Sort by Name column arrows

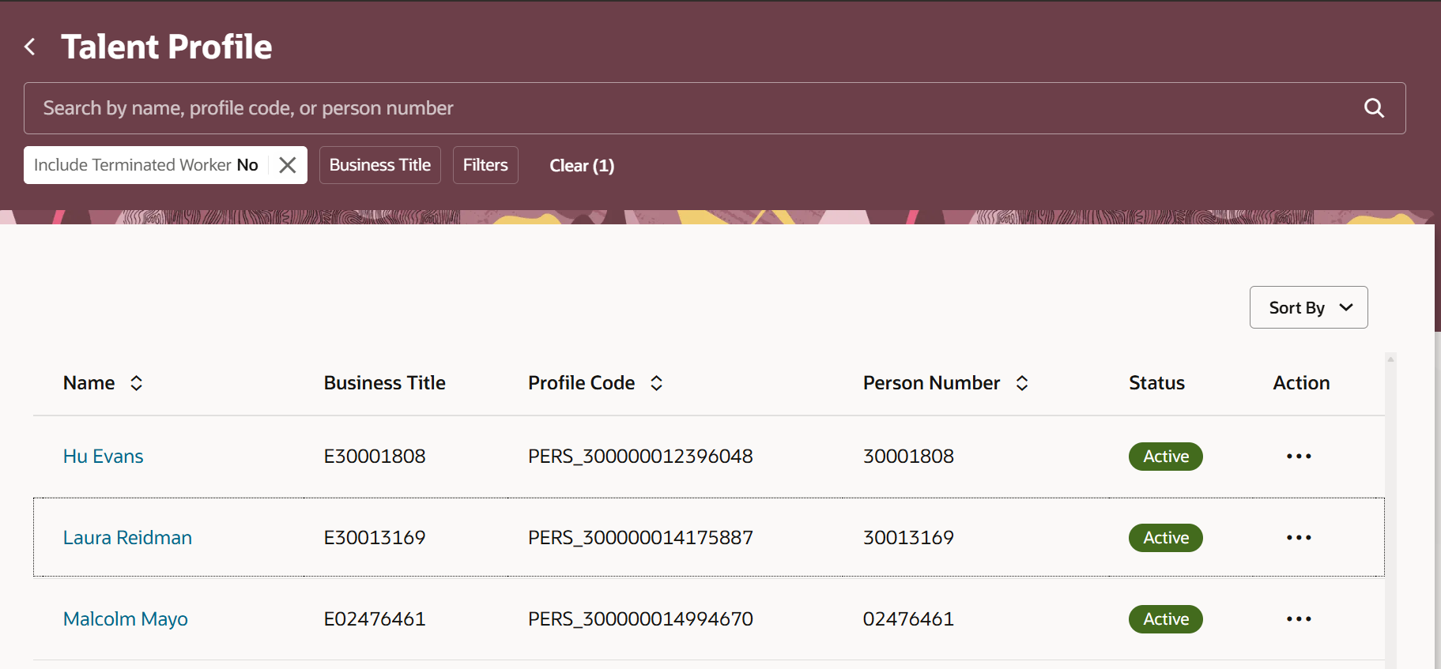(137, 383)
